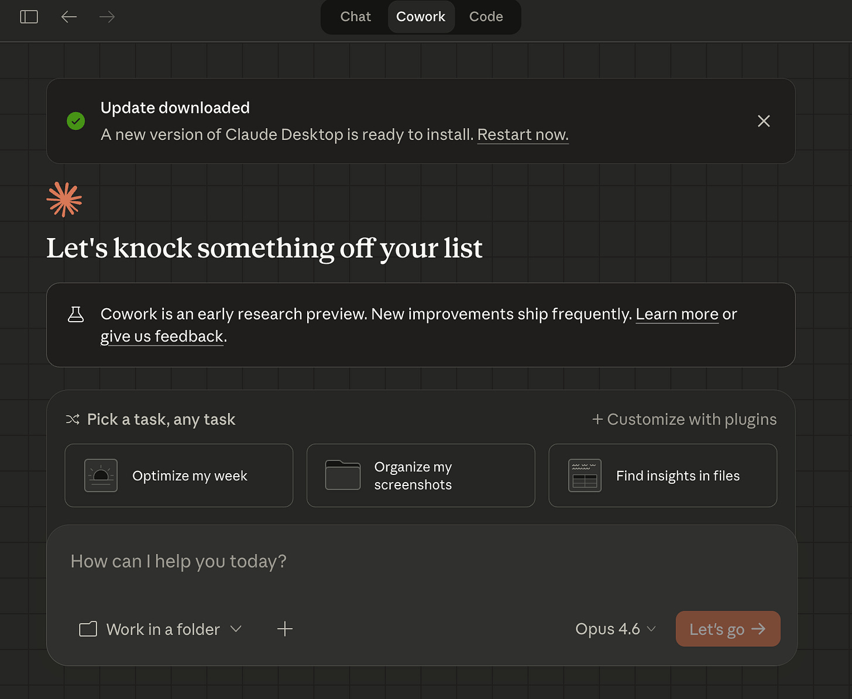This screenshot has width=852, height=699.
Task: Open the Work in a folder dropdown
Action: 161,629
